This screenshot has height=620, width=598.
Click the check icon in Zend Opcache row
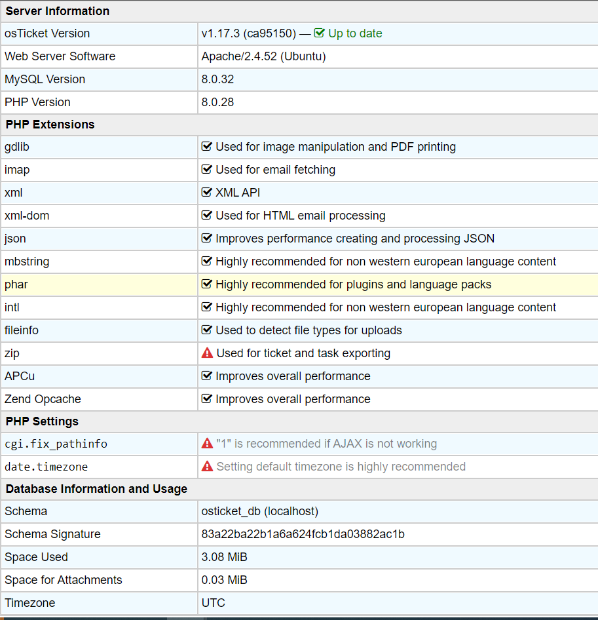pyautogui.click(x=207, y=399)
